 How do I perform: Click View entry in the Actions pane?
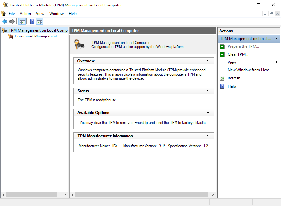[232, 62]
